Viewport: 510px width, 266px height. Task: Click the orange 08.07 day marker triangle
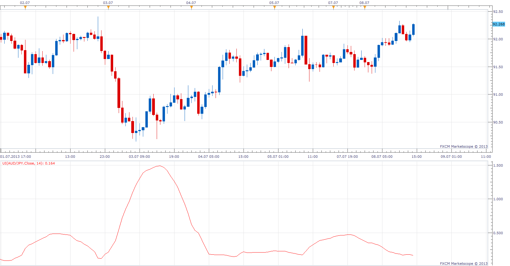[365, 8]
